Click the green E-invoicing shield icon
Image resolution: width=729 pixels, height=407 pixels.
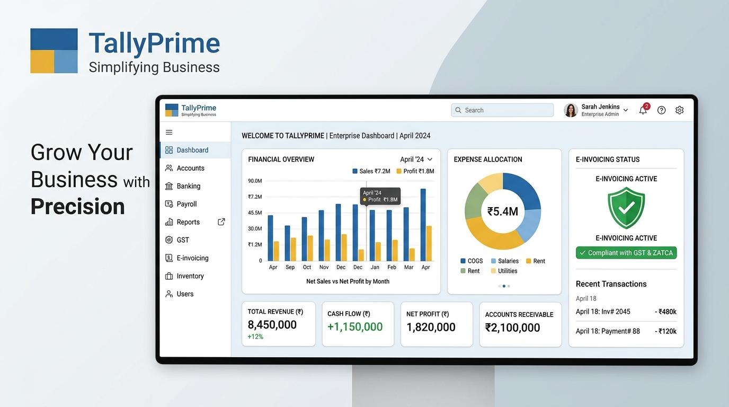[x=626, y=208]
